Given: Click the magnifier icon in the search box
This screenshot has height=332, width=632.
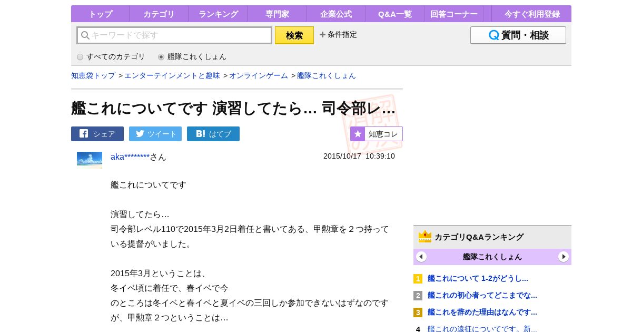Looking at the screenshot, I should (x=85, y=35).
